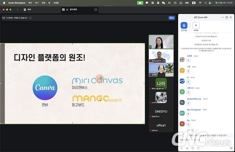The height and width of the screenshot is (152, 235).
Task: Select the desk photo participant tile
Action: tap(161, 98)
